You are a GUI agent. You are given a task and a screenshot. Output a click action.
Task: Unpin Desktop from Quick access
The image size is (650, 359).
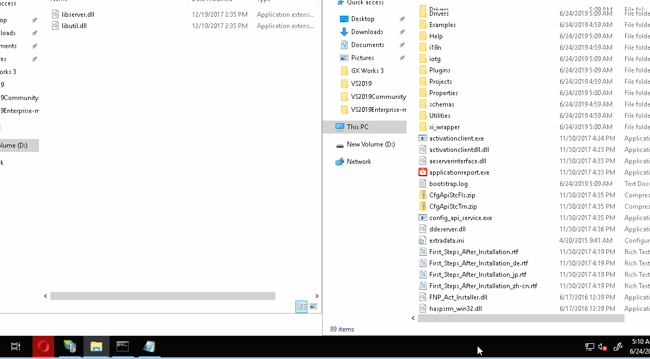pyautogui.click(x=401, y=18)
